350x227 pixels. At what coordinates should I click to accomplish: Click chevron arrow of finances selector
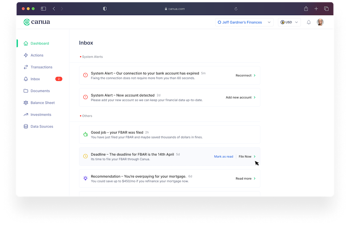[x=269, y=22]
